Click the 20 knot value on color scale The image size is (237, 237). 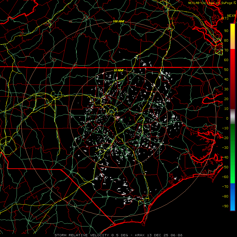click(x=226, y=99)
